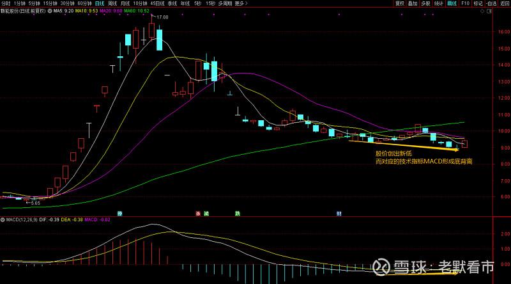Toggle the 画线 drawing lines mode
This screenshot has width=511, height=284.
[x=452, y=3]
